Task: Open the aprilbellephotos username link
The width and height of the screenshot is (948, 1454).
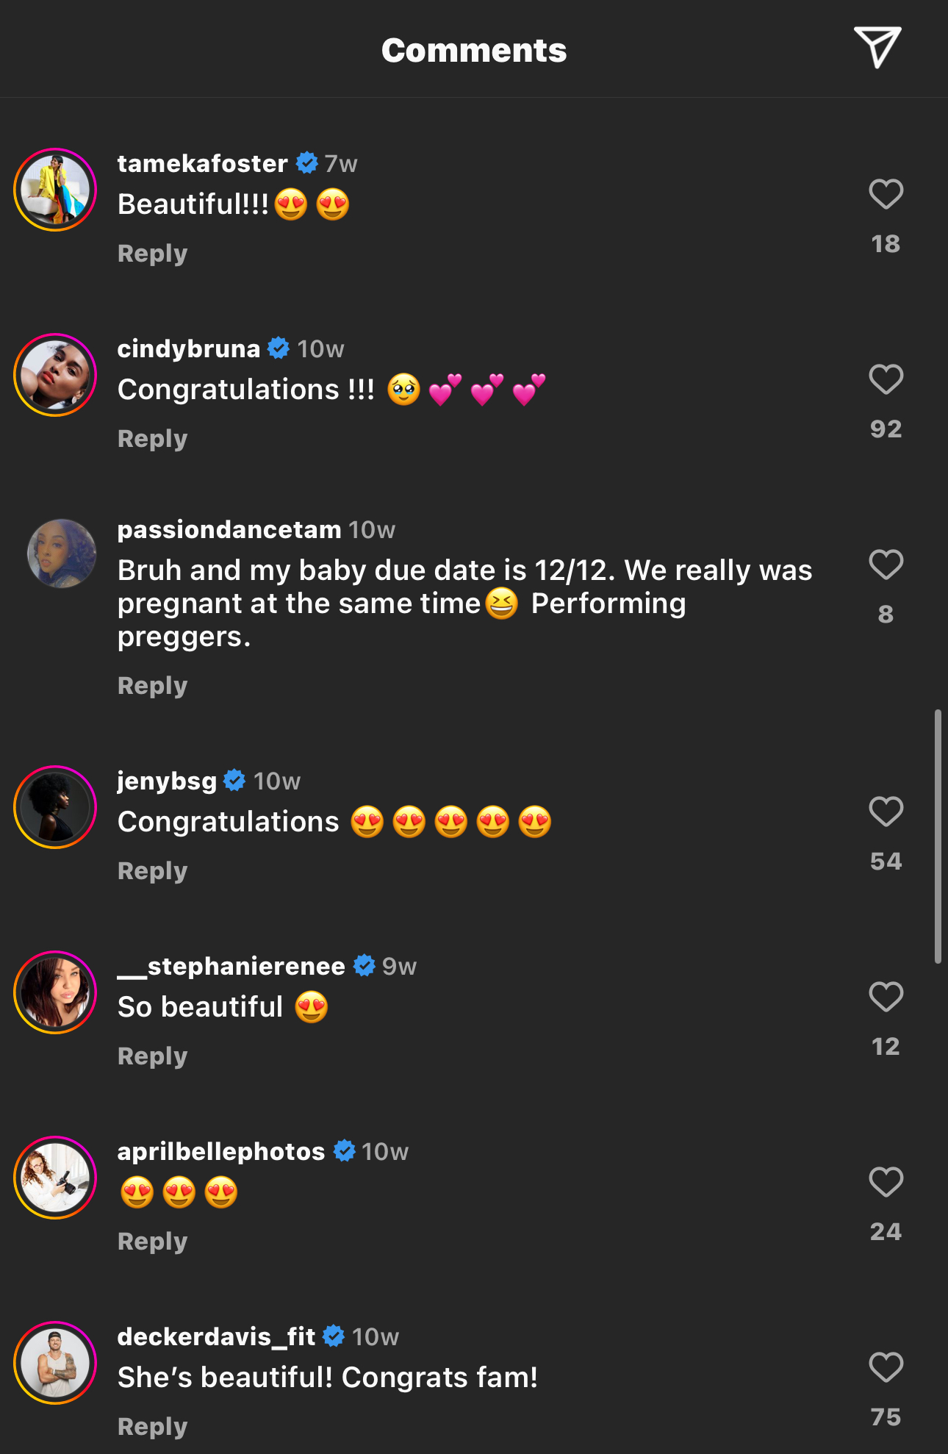Action: click(221, 1151)
